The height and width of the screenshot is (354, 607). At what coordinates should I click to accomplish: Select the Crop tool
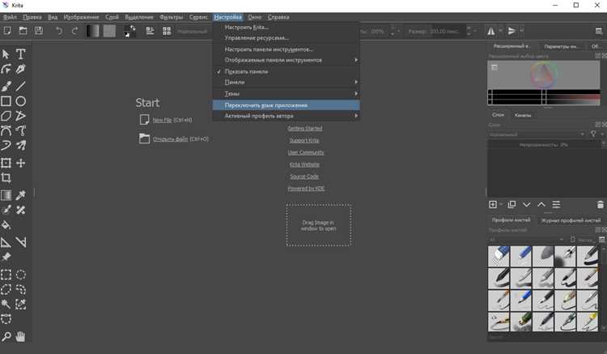[x=6, y=177]
